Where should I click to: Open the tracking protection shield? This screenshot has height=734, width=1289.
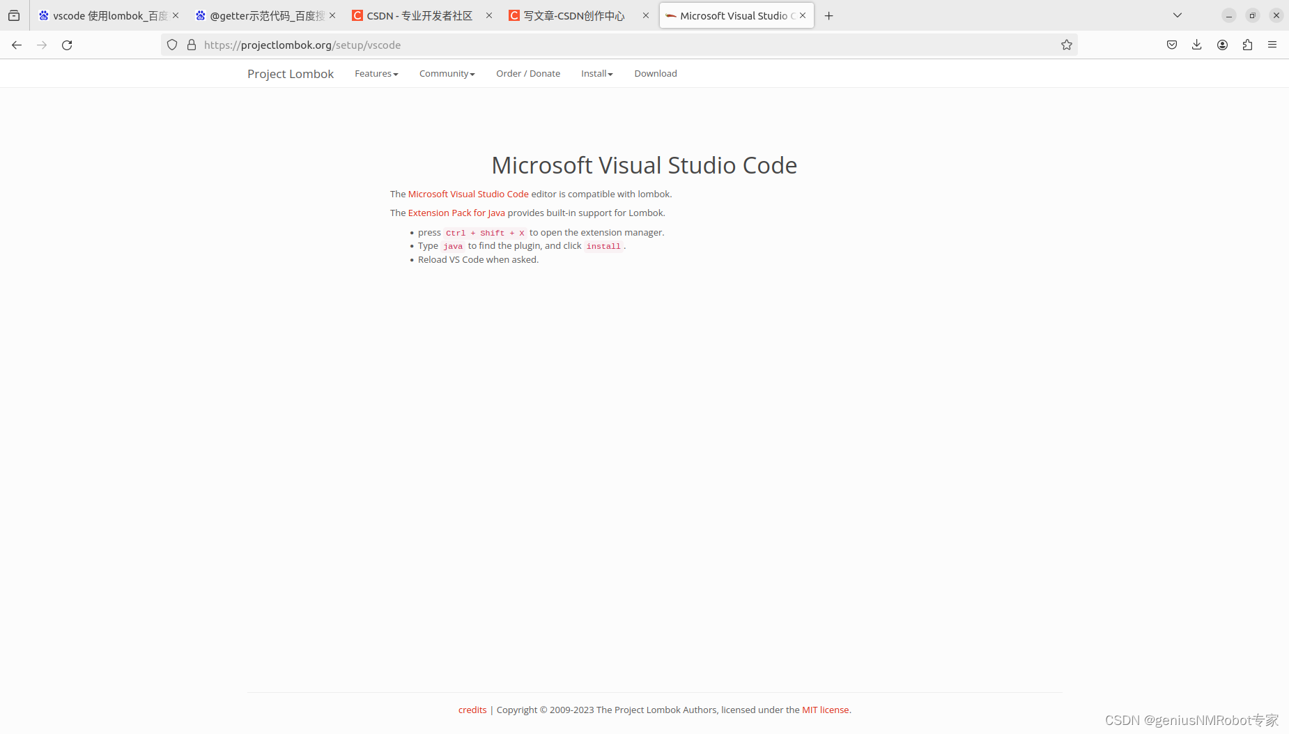point(172,45)
